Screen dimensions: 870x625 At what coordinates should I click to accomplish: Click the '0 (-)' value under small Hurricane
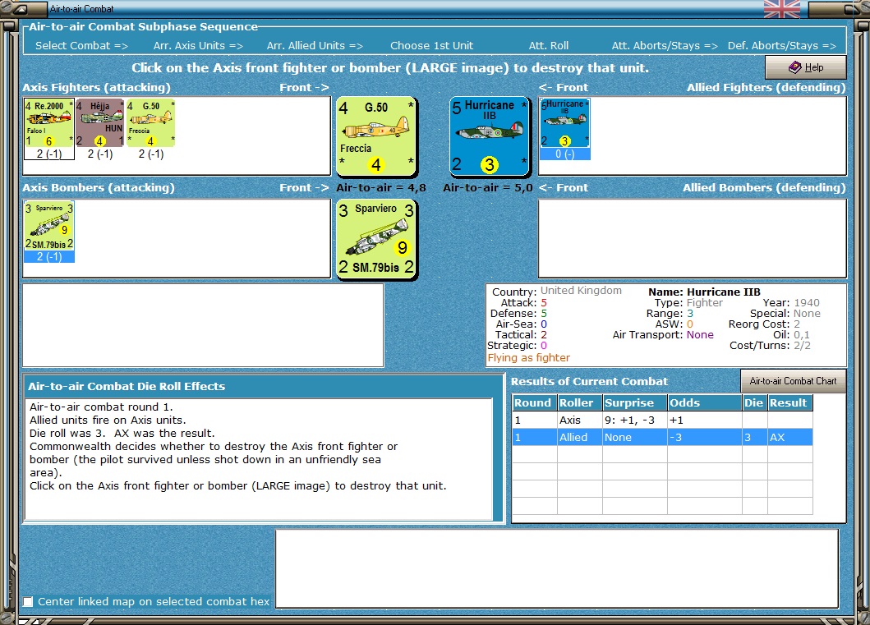565,154
